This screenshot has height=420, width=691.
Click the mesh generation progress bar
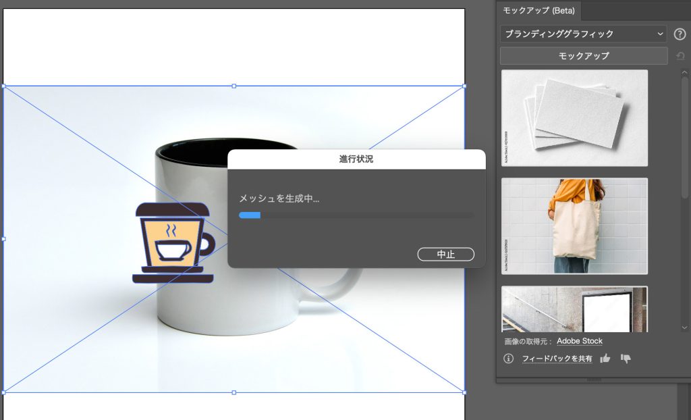pyautogui.click(x=356, y=215)
